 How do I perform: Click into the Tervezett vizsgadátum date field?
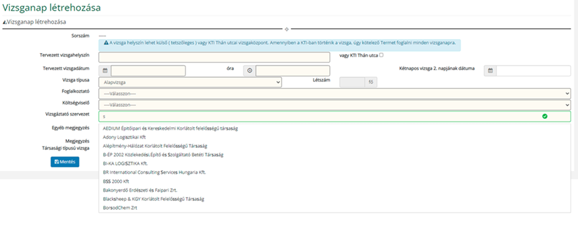(x=148, y=71)
